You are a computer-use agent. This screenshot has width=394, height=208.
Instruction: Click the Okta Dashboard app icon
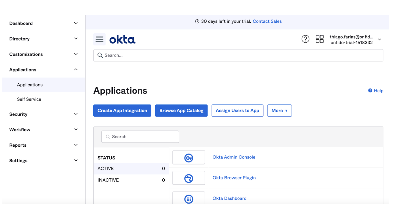189,199
